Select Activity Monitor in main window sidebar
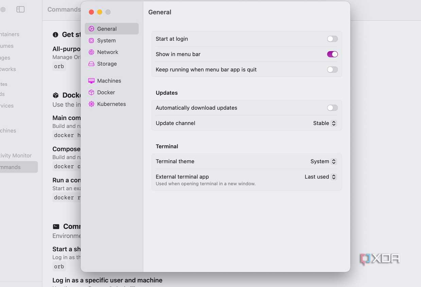The image size is (421, 287). 16,155
